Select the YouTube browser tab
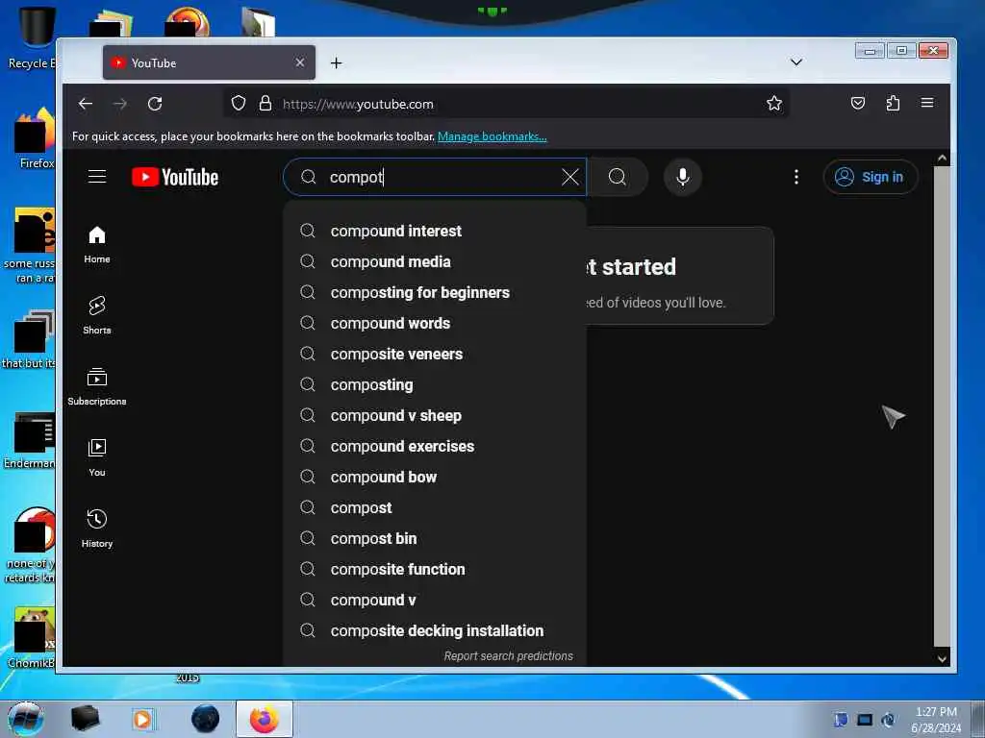 pos(209,62)
